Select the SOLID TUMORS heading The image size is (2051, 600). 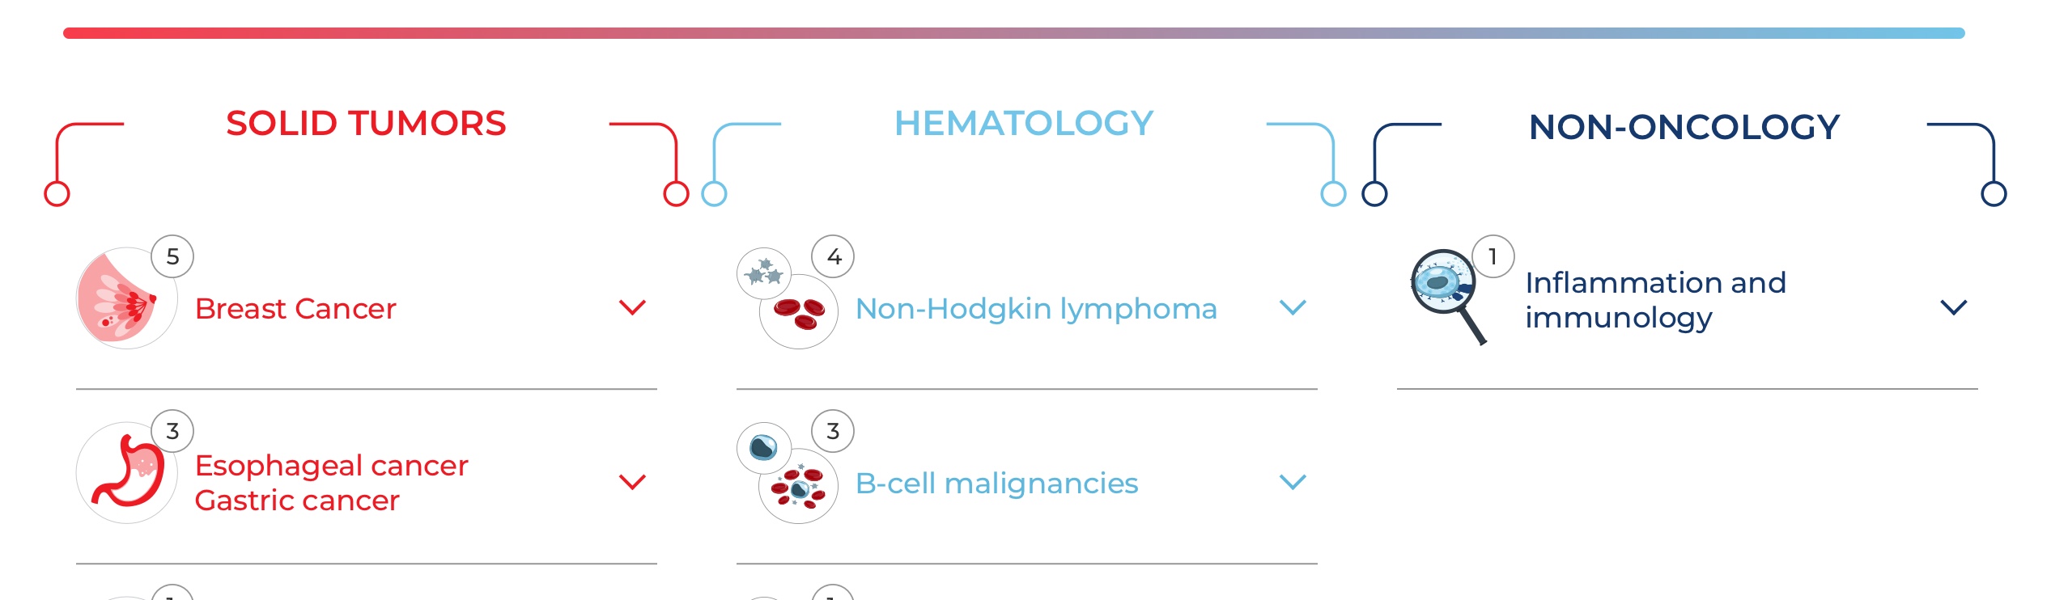[366, 124]
